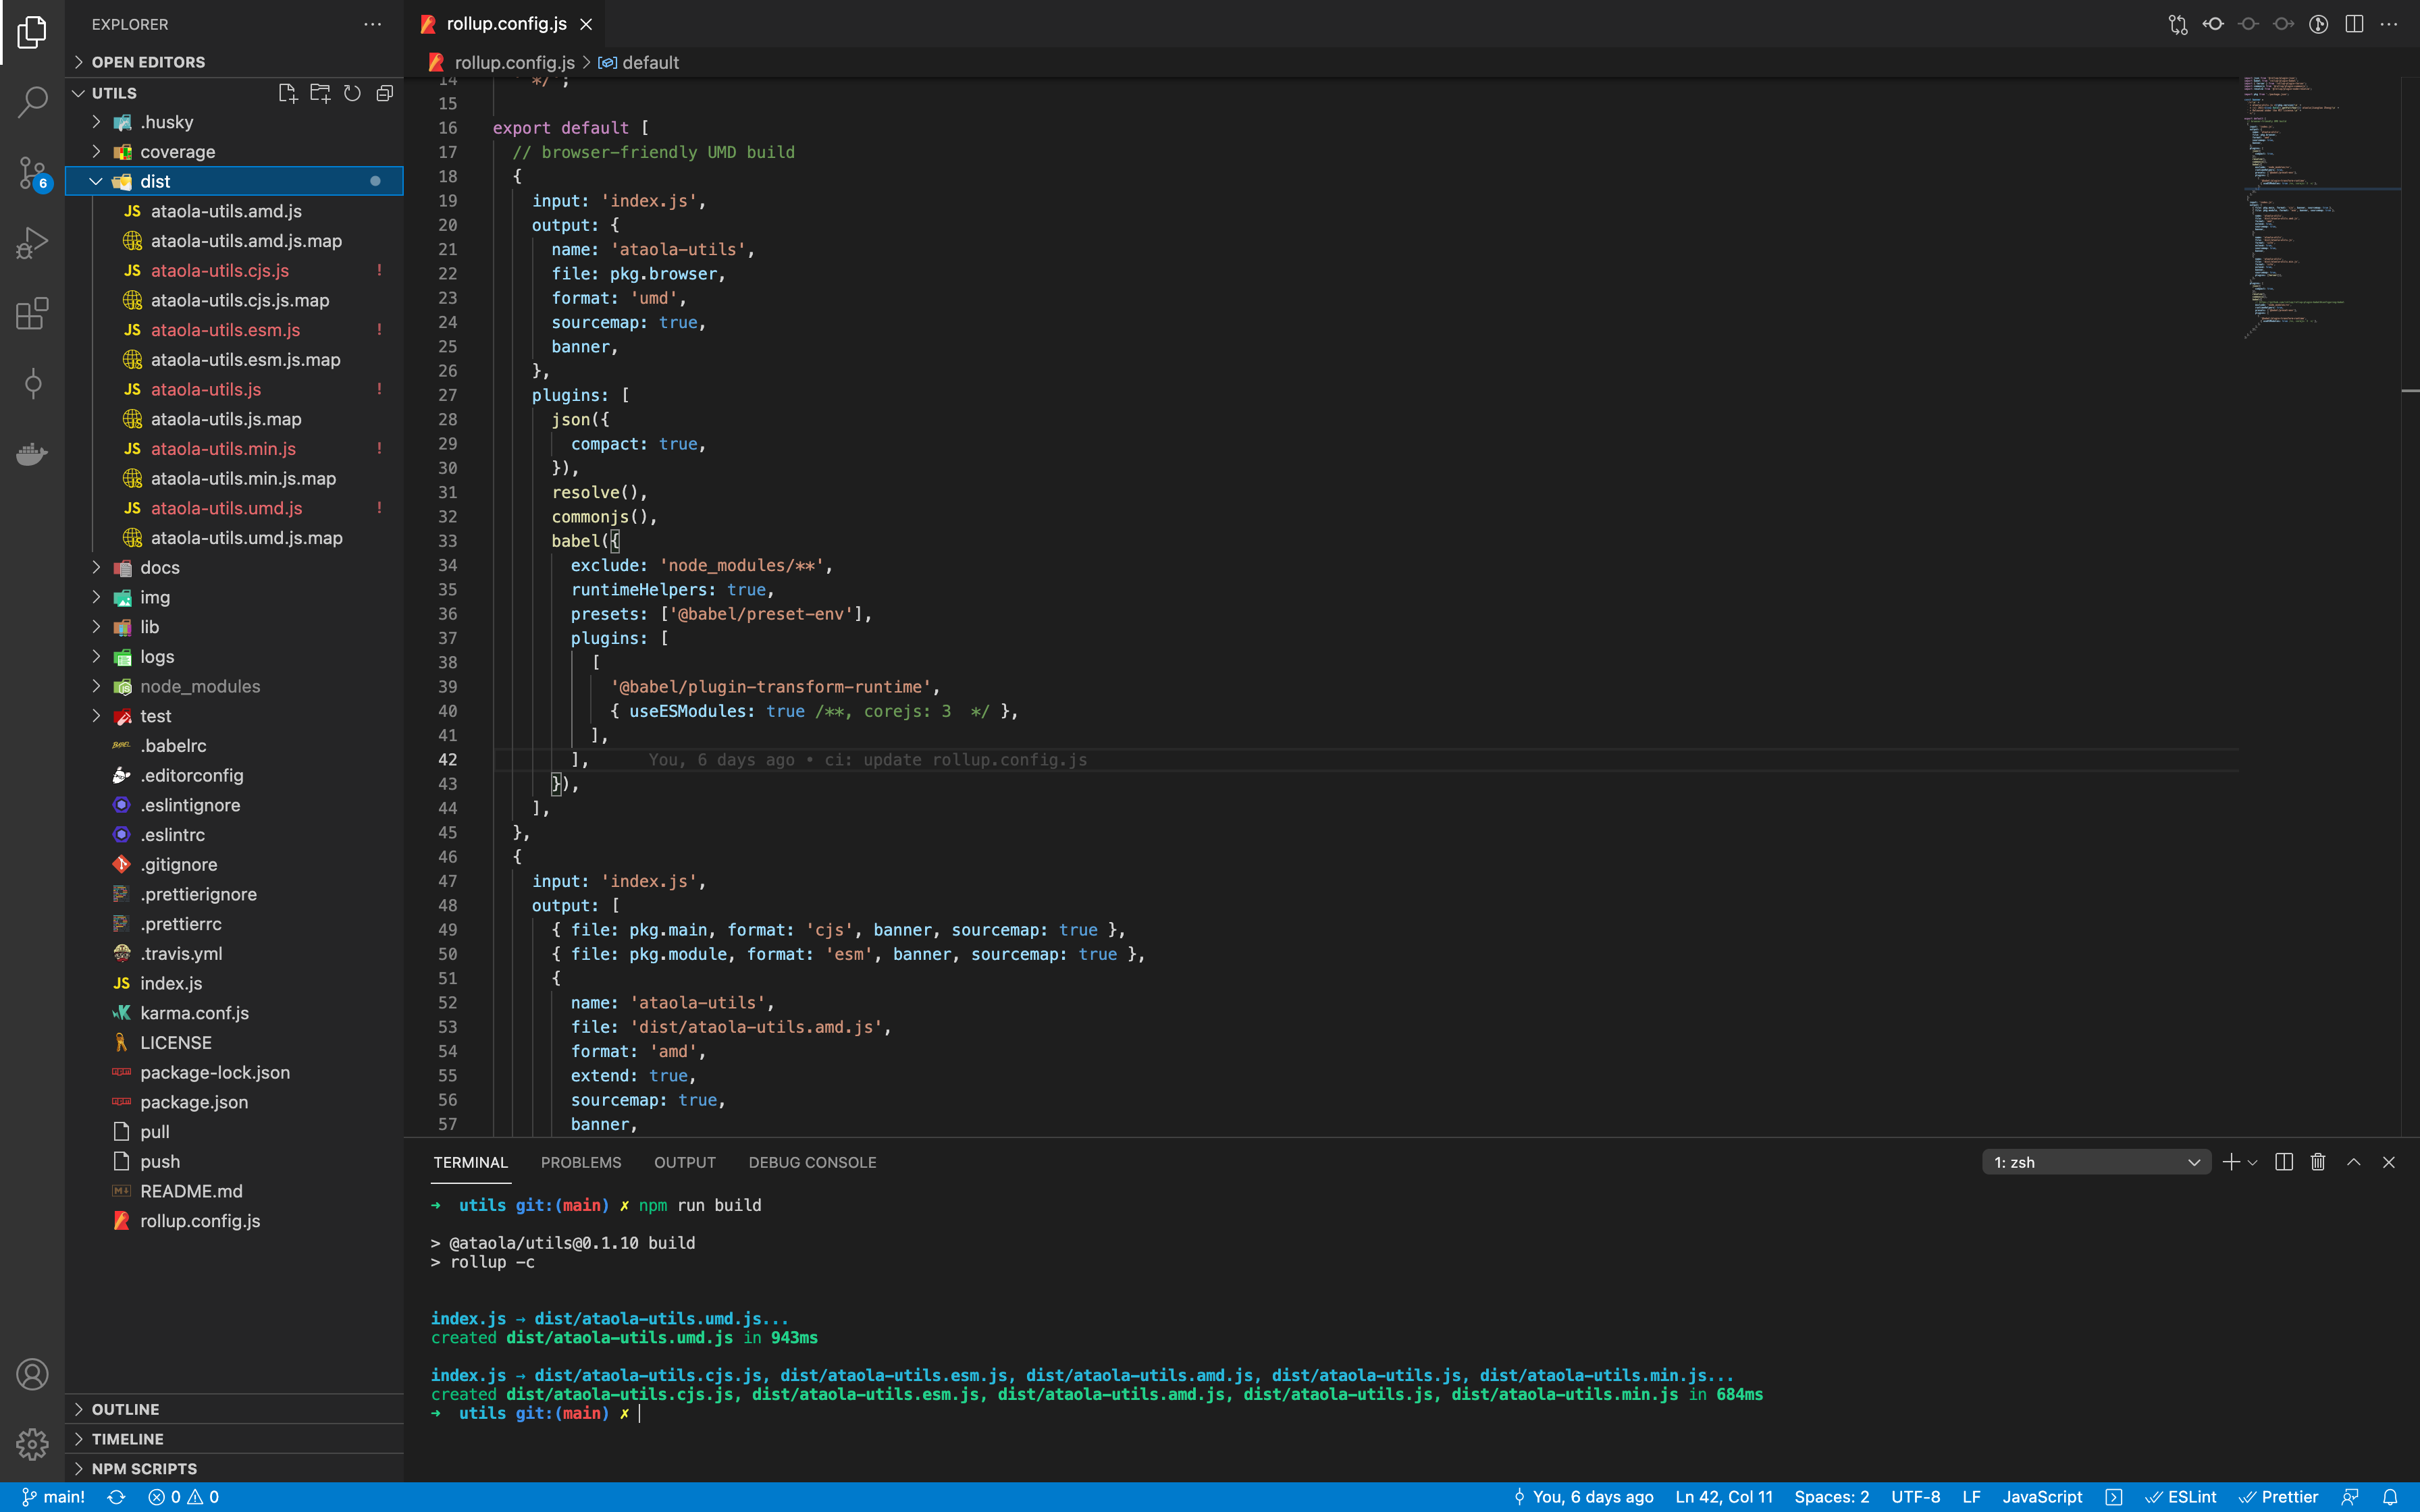
Task: Switch to the PROBLEMS panel tab
Action: pos(581,1162)
